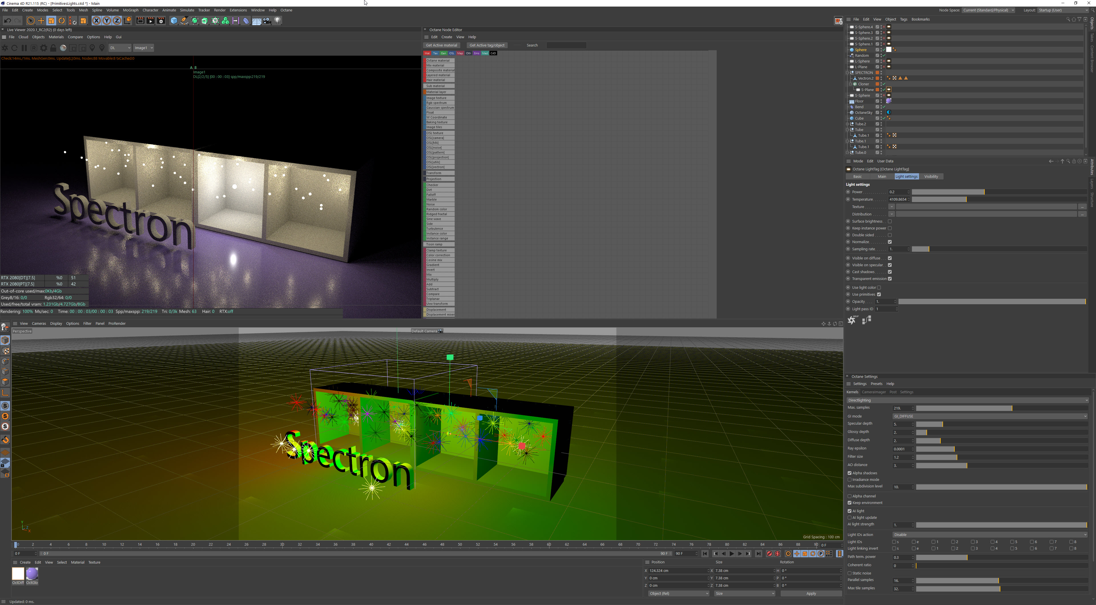Open Edit Render Settings clapperboard icon
Screen dimensions: 1096x605
pos(161,21)
